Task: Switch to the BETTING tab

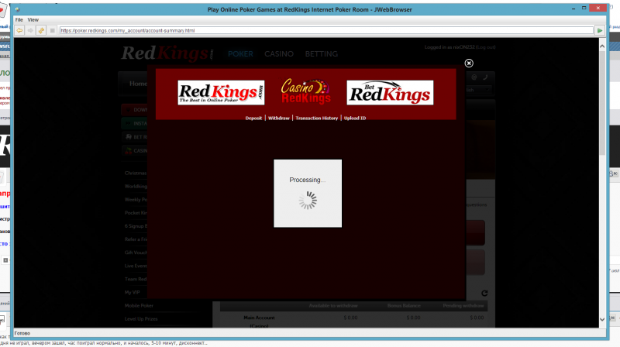Action: (x=321, y=53)
